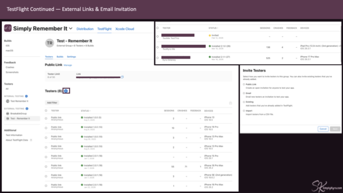The image size is (343, 193).
Task: Click the 'Installed 2.1.0 (26)' status
Action: click(x=221, y=46)
